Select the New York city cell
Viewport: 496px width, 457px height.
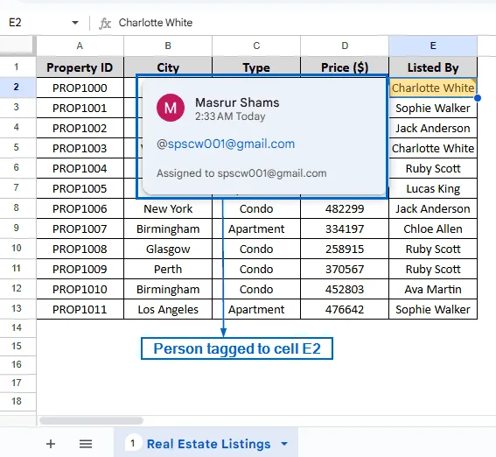(x=168, y=208)
